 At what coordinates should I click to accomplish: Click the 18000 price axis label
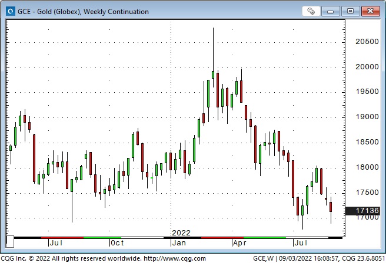click(x=367, y=167)
